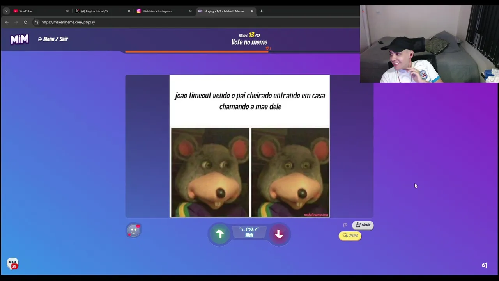The image size is (499, 281).
Task: Close the Make it Meme tab
Action: (252, 11)
